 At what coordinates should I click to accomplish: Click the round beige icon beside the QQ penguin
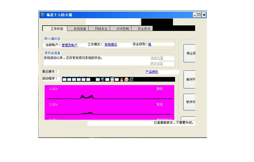click(126, 80)
